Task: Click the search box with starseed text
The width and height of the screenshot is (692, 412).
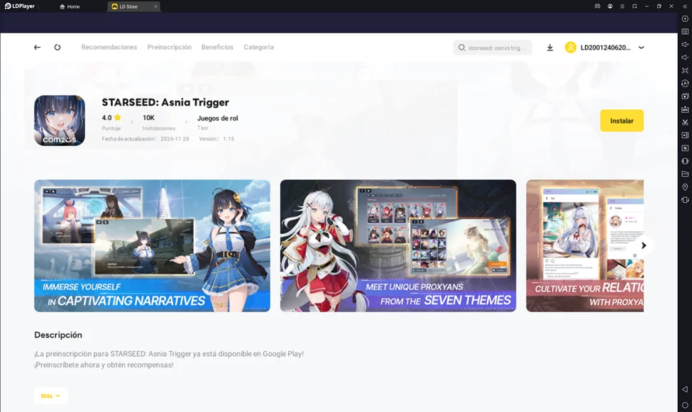Action: pos(493,48)
